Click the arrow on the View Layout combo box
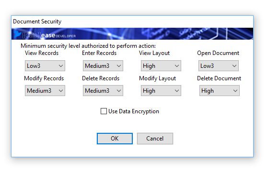267x173 pixels. coord(177,66)
